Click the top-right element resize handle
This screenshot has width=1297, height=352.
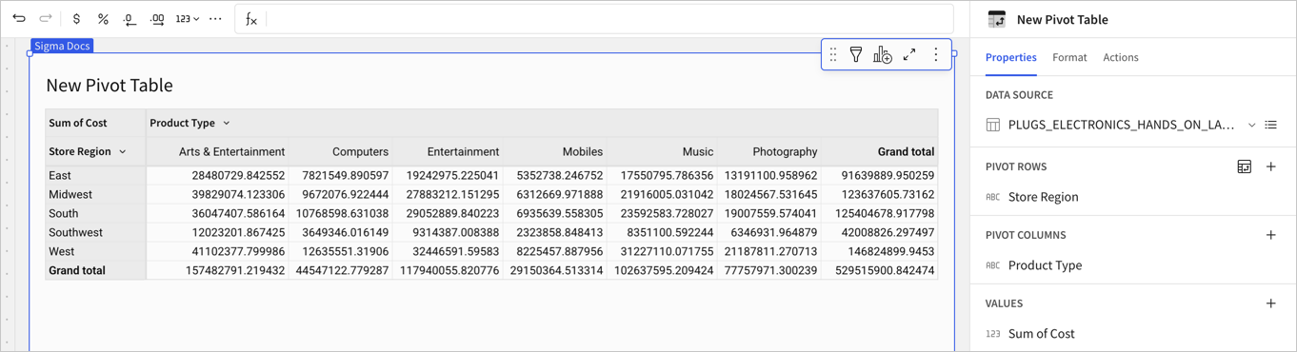coord(954,54)
